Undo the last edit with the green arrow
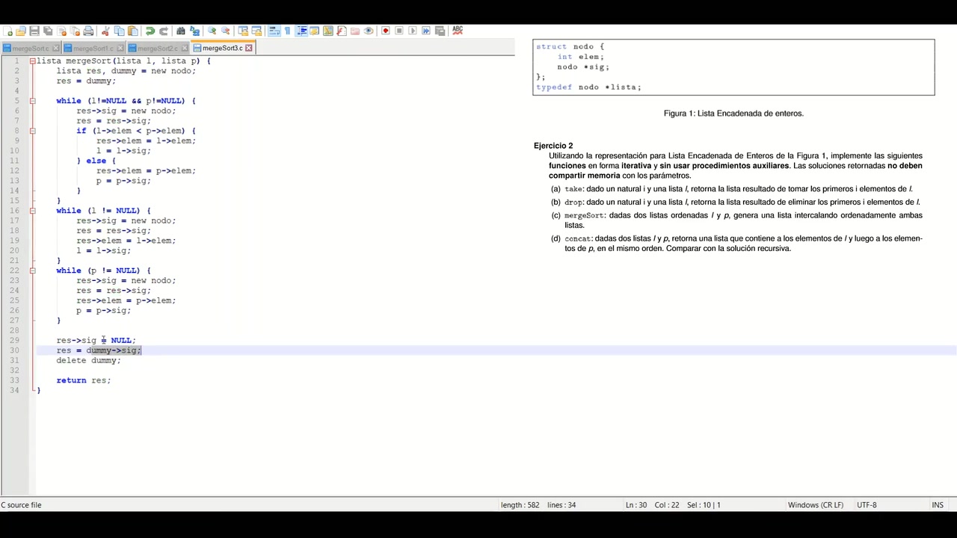 (x=150, y=31)
